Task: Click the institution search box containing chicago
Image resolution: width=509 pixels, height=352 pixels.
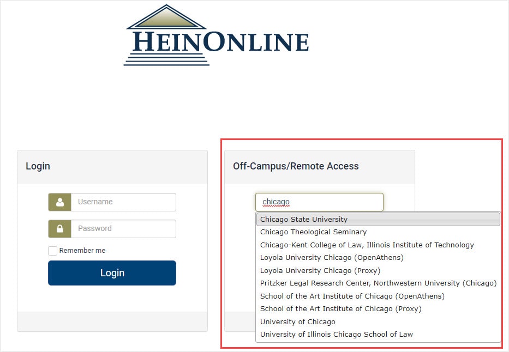Action: (320, 202)
